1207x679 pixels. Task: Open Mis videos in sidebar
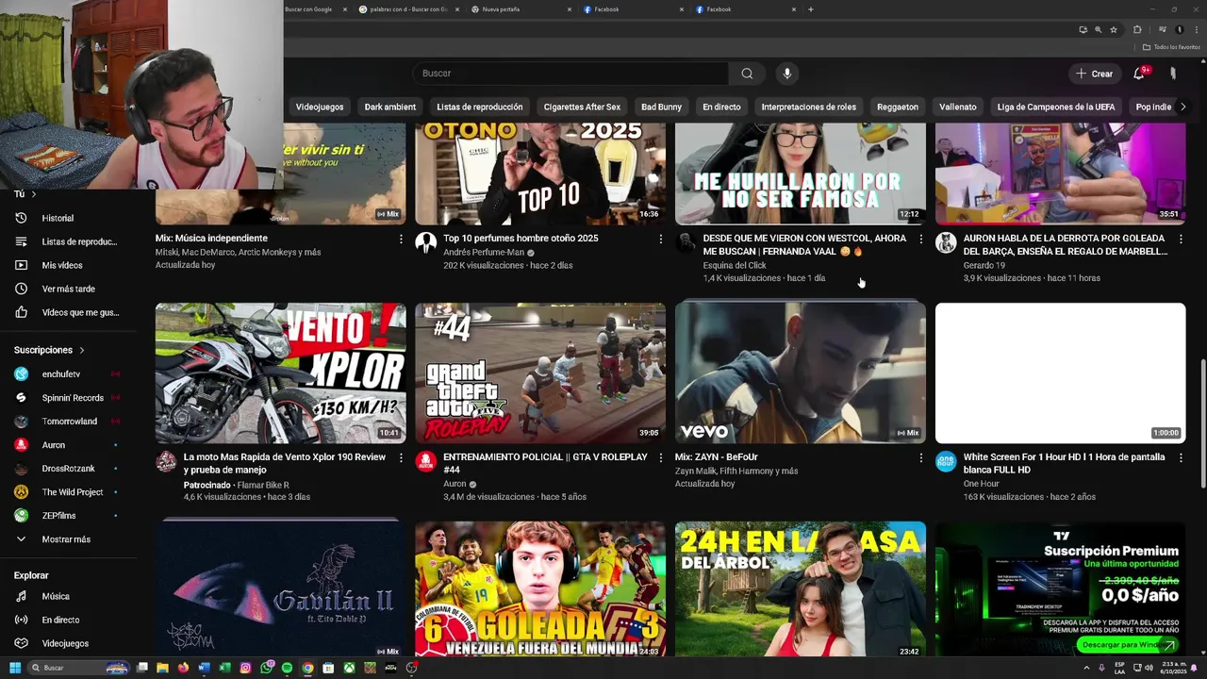click(62, 265)
